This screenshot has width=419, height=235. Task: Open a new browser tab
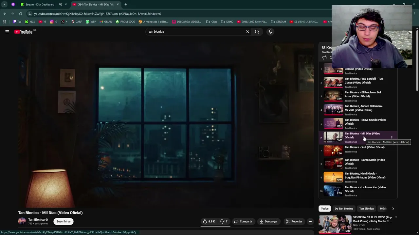(126, 5)
